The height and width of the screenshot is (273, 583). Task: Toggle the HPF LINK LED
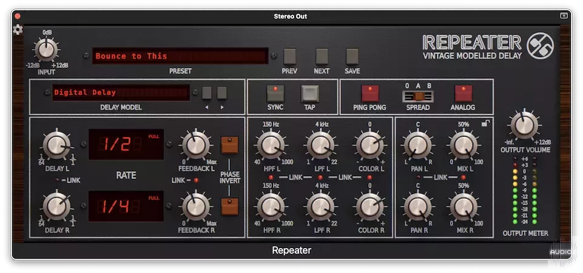coord(271,177)
